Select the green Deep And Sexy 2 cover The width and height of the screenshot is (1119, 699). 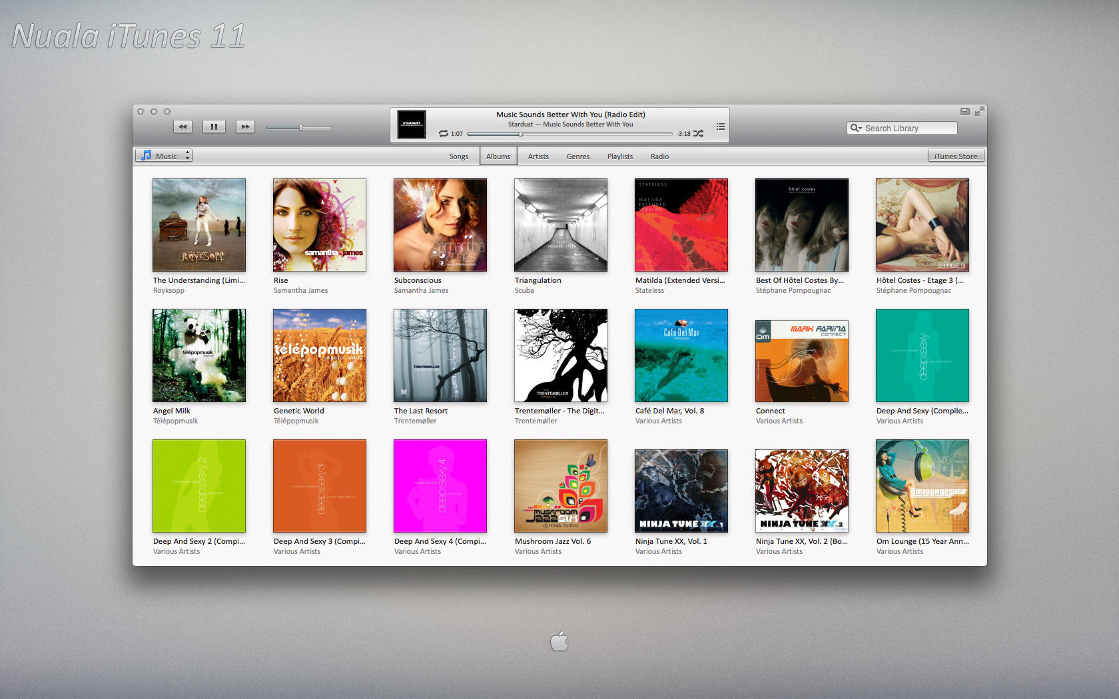199,486
